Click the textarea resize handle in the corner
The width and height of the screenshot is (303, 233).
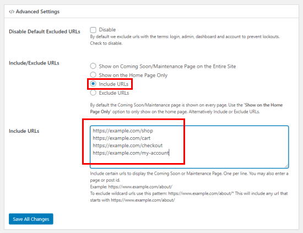[x=286, y=166]
